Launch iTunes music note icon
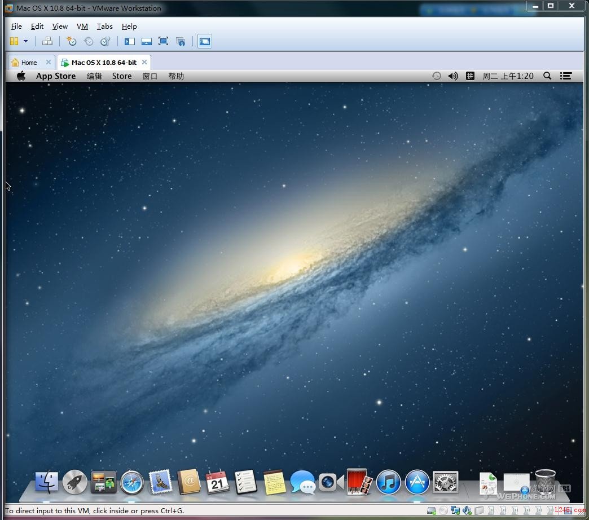Image resolution: width=589 pixels, height=520 pixels. point(388,482)
